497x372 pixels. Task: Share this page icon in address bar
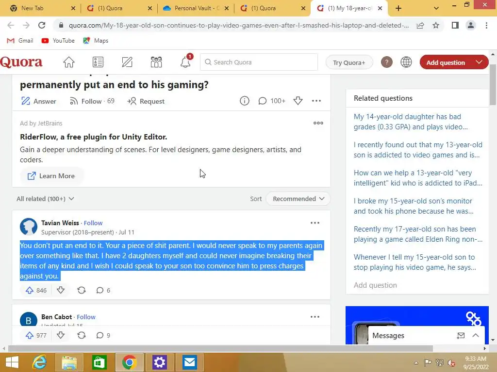click(x=420, y=25)
